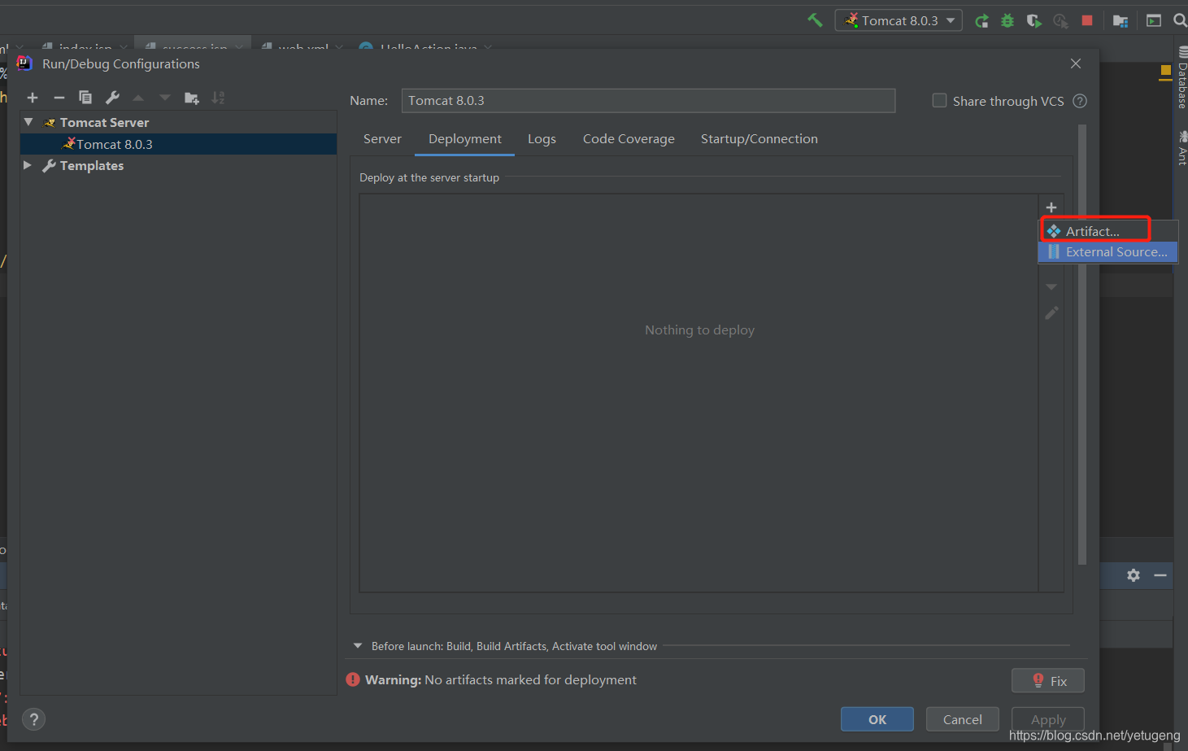The image size is (1188, 751).
Task: Go to Code Coverage tab
Action: [629, 139]
